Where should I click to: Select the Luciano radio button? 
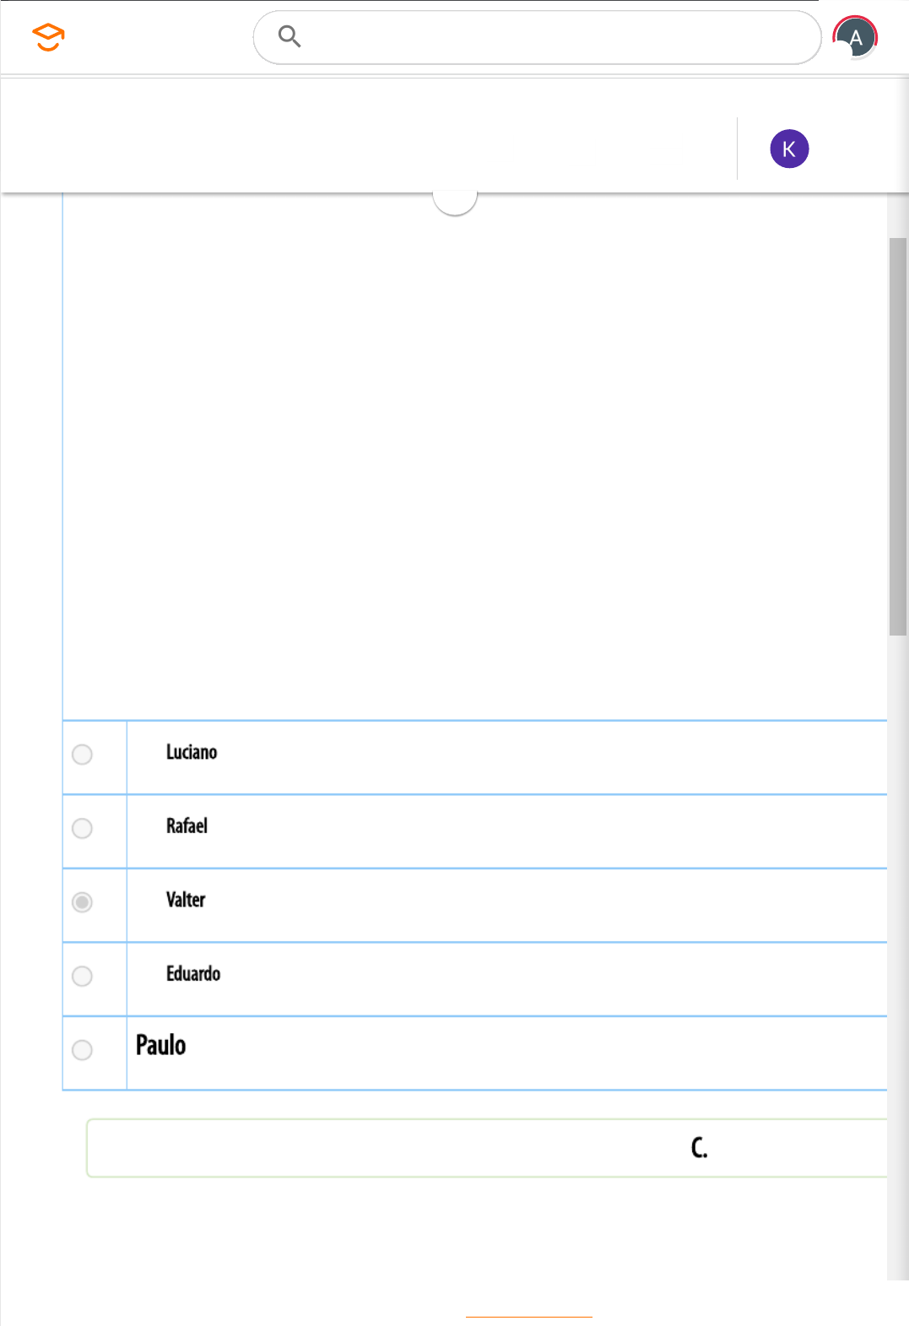click(82, 755)
